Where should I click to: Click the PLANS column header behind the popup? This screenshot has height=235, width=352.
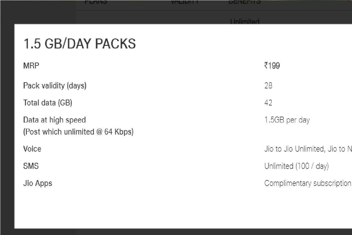pos(96,2)
